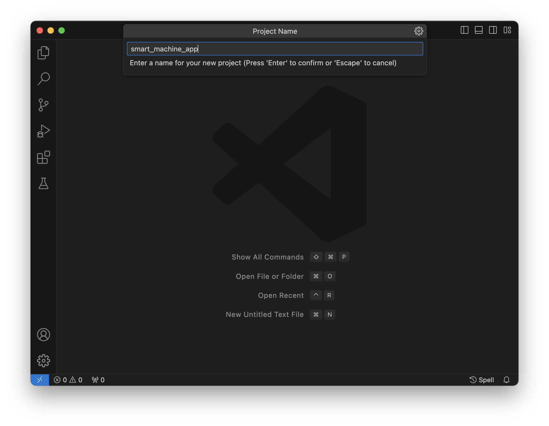The image size is (549, 426).
Task: Click inside the smart_machine_app name field
Action: pyautogui.click(x=274, y=49)
